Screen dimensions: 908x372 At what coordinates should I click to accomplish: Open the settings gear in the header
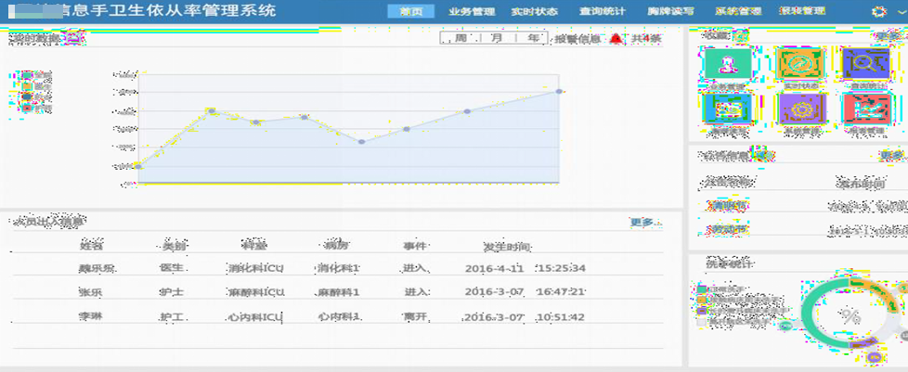(x=878, y=11)
